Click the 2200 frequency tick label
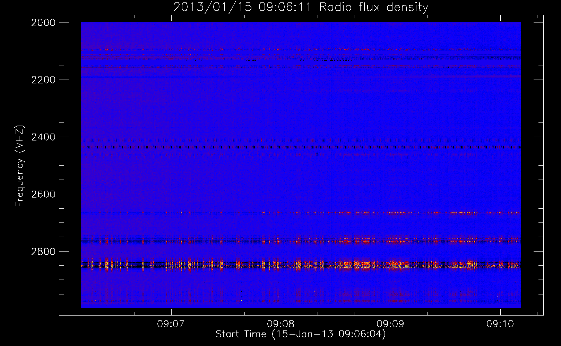 point(43,80)
